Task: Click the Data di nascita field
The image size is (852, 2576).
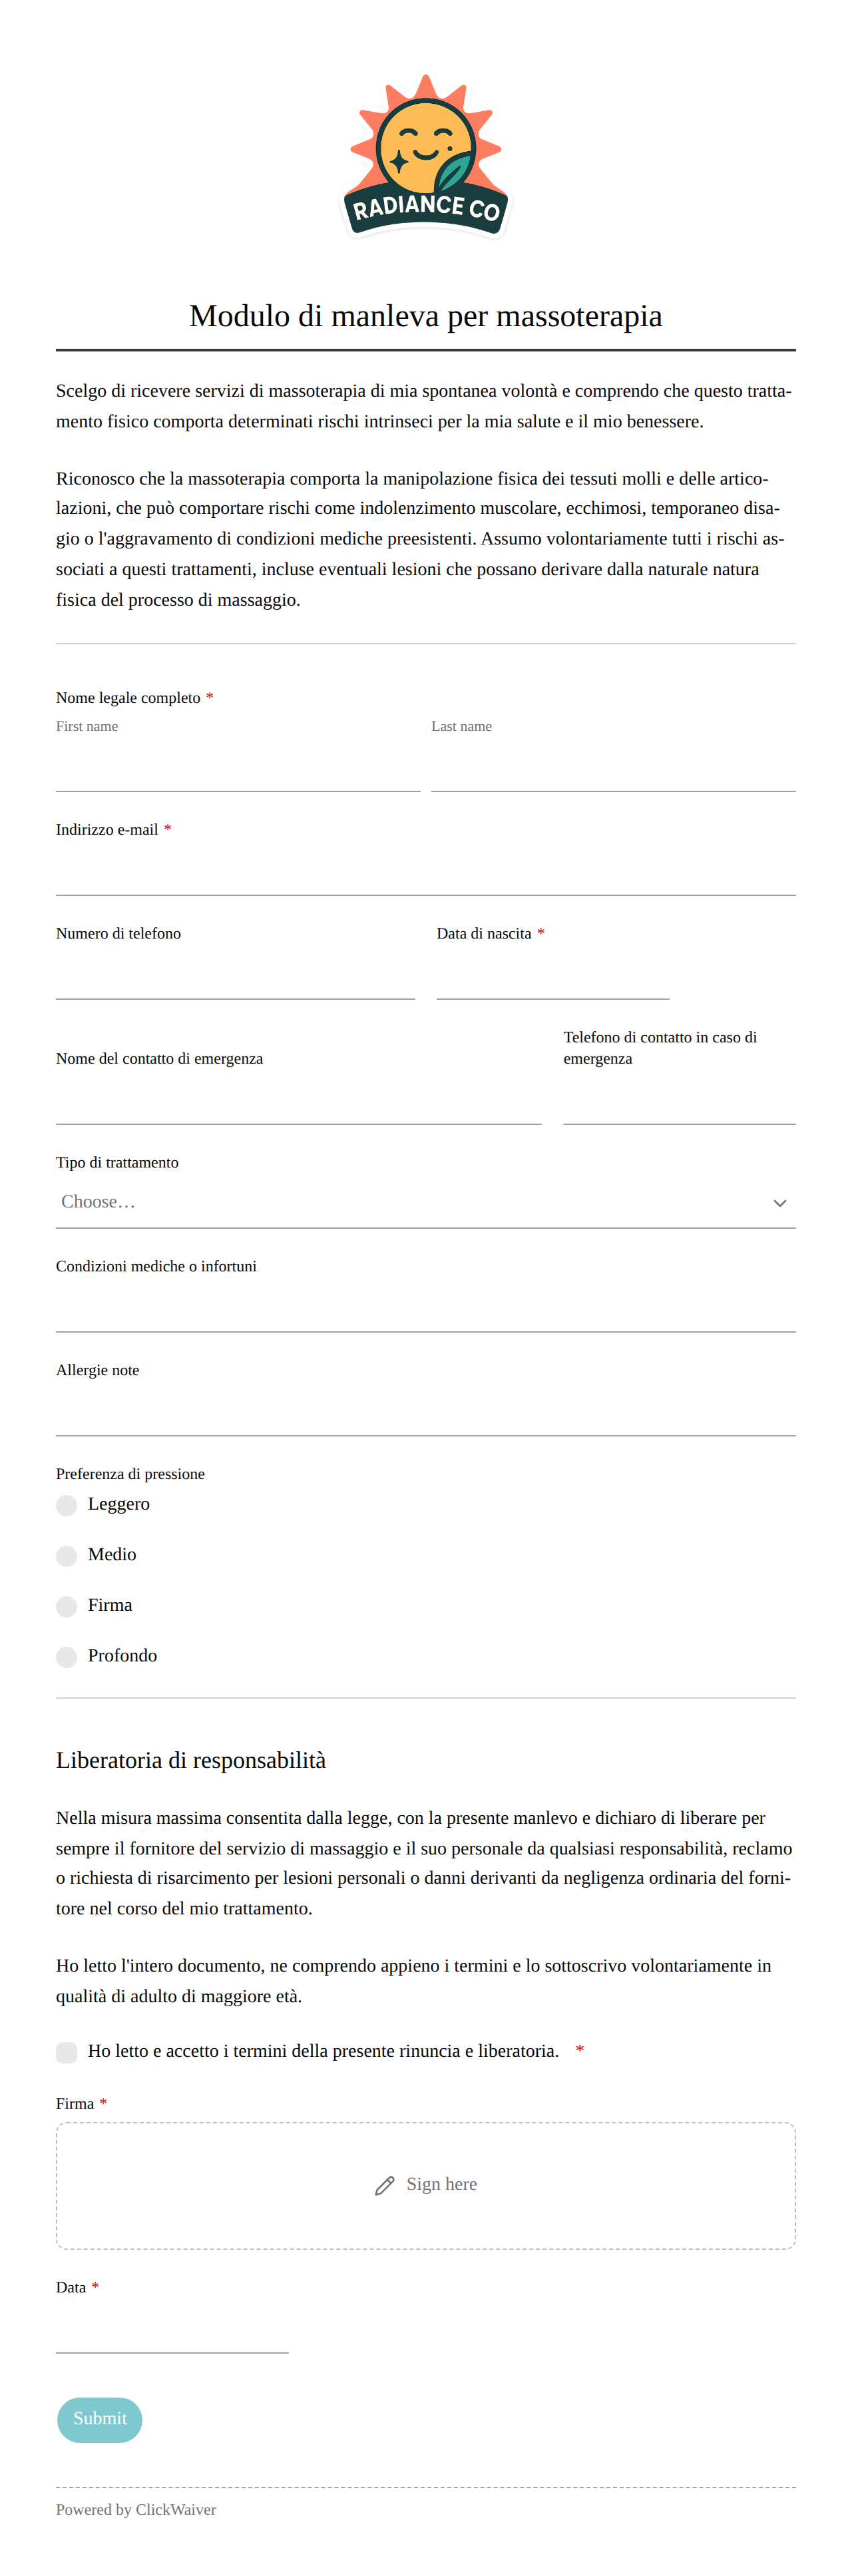Action: pos(552,975)
